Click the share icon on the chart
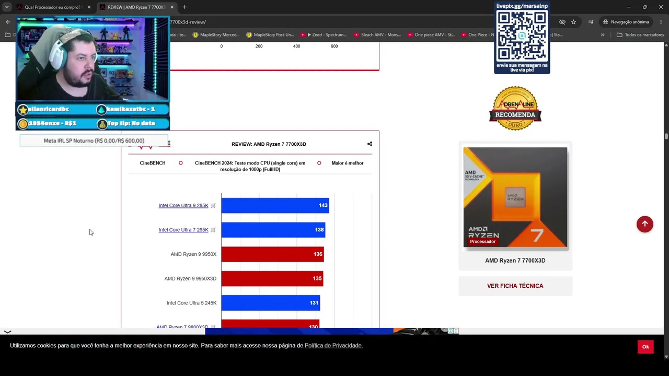 (370, 144)
